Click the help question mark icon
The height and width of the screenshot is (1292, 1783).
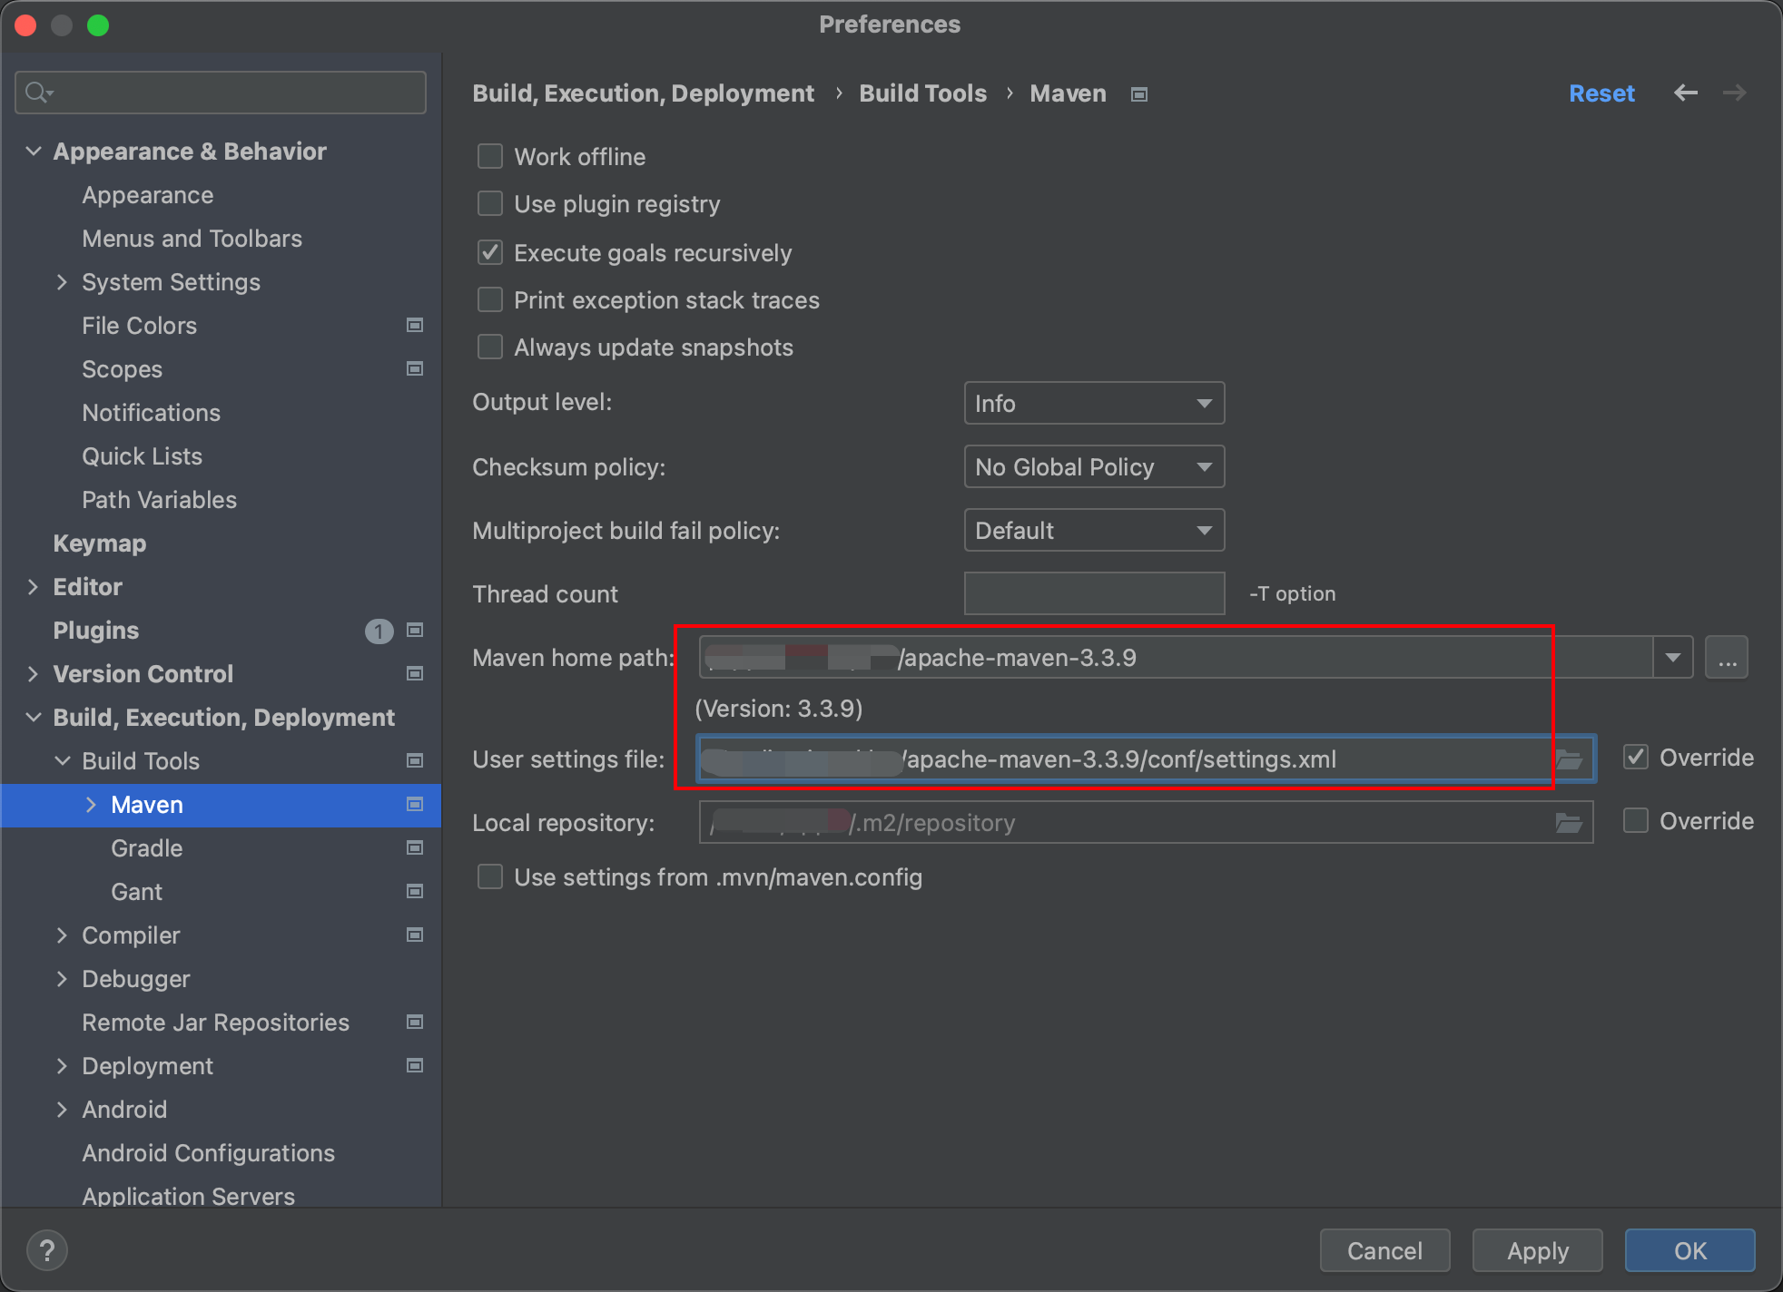point(47,1250)
